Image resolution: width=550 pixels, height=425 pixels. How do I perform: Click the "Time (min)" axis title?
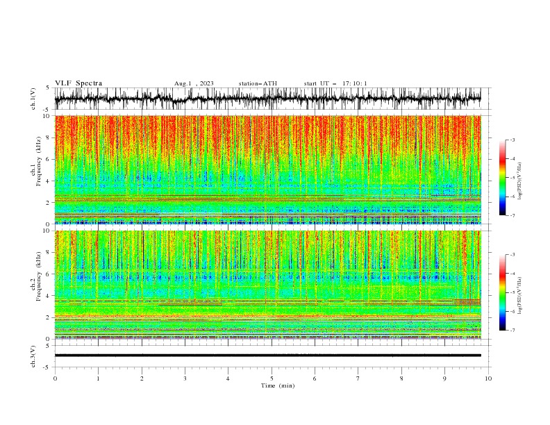(278, 385)
